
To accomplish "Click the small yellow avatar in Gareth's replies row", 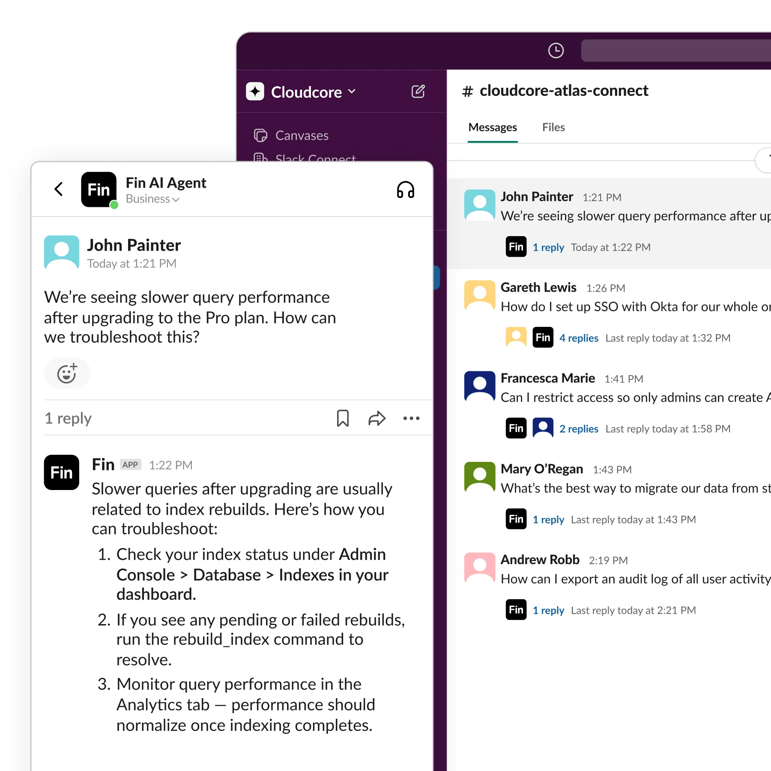I will 516,338.
